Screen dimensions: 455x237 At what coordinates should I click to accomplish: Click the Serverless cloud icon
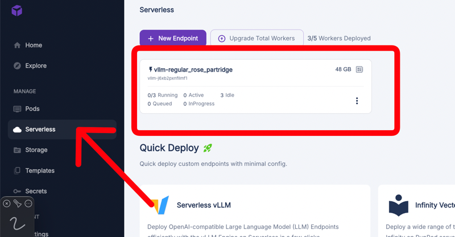17,130
